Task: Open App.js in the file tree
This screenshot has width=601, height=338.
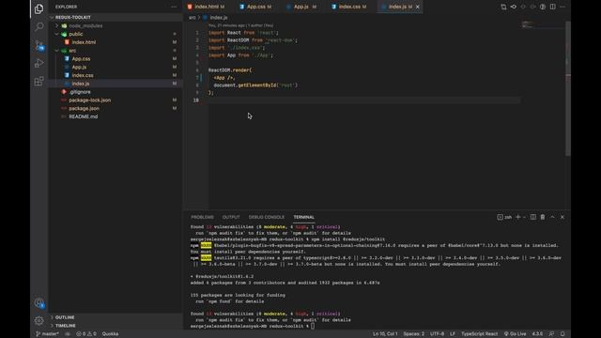Action: pos(79,67)
